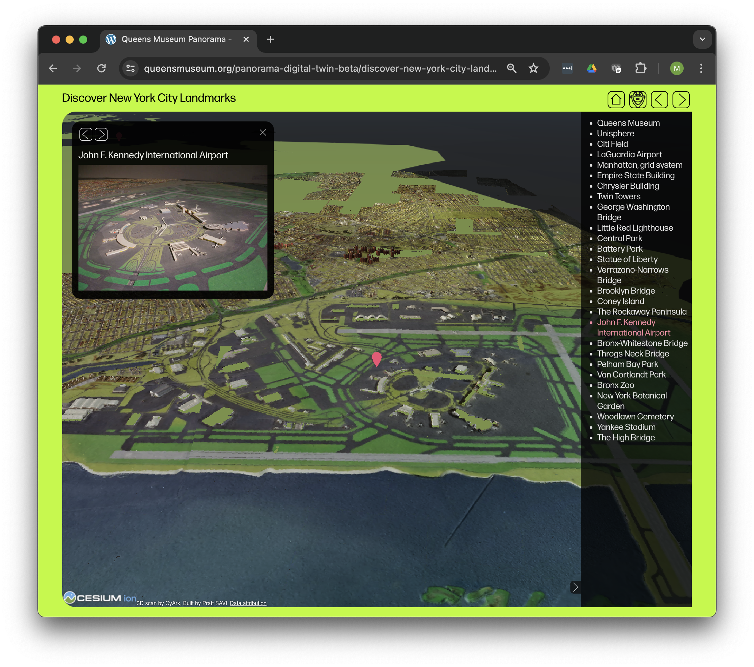This screenshot has height=667, width=754.
Task: Open the password manager extension icon
Action: pyautogui.click(x=567, y=68)
